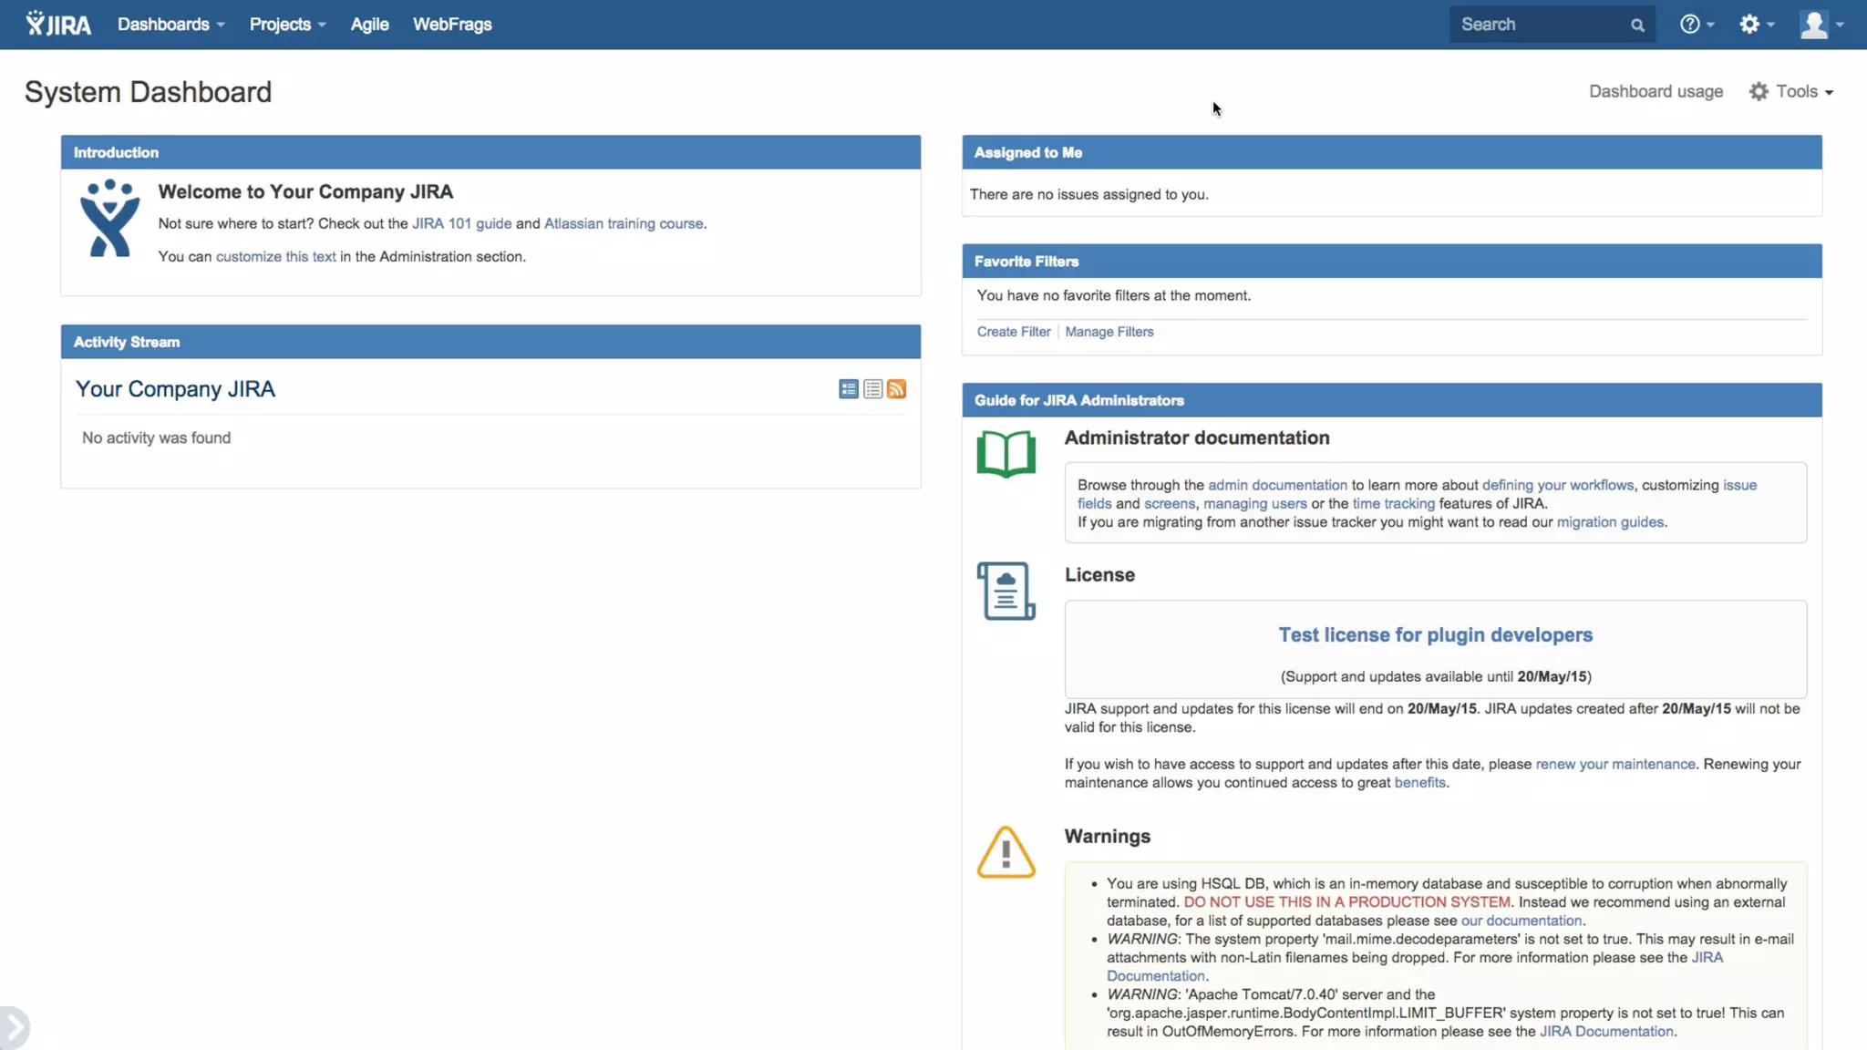Click the JIRA logo in header
1867x1050 pixels.
click(x=58, y=25)
